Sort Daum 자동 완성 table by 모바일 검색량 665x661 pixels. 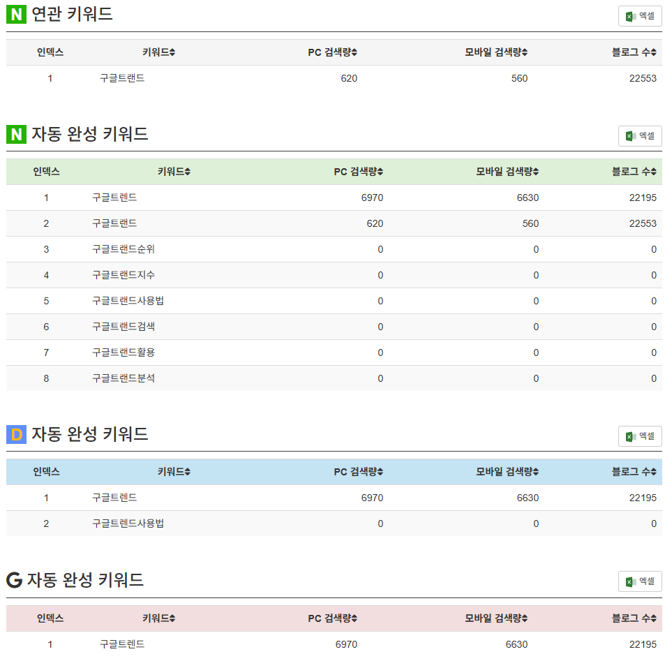(x=507, y=471)
